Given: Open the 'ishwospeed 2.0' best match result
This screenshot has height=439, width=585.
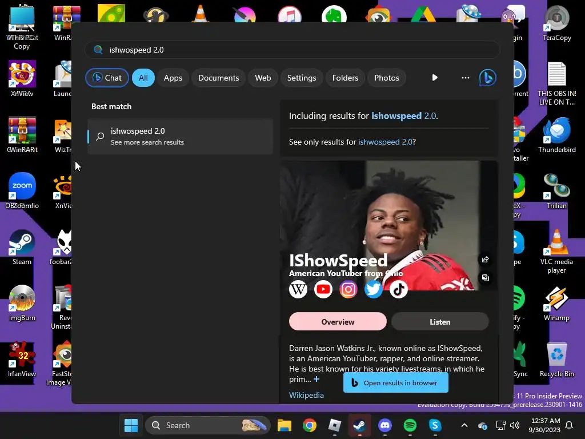Looking at the screenshot, I should tap(180, 136).
